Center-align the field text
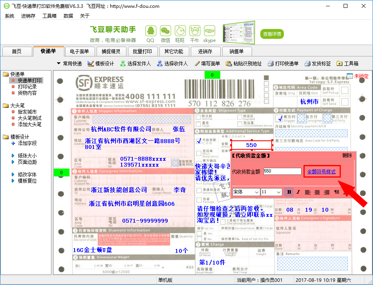 tap(317, 192)
